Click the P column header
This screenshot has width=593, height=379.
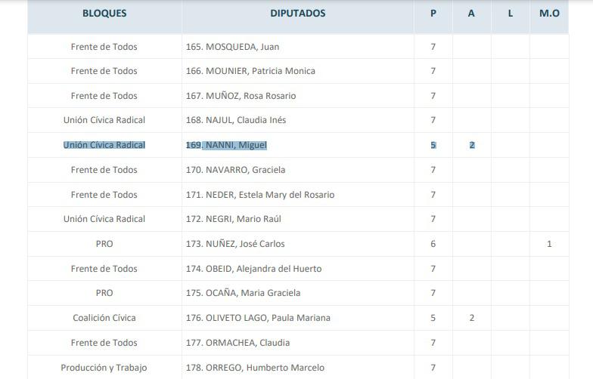point(433,13)
